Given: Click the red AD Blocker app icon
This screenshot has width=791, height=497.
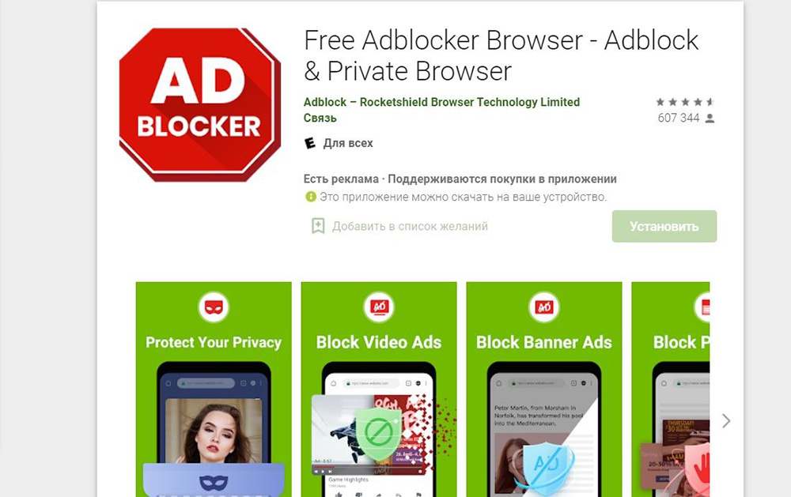Looking at the screenshot, I should 200,105.
